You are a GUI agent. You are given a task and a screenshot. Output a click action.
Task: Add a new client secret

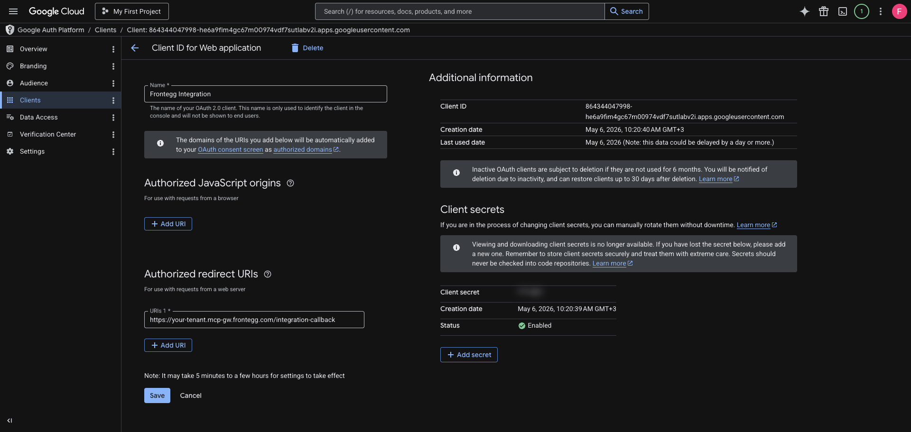(x=469, y=355)
